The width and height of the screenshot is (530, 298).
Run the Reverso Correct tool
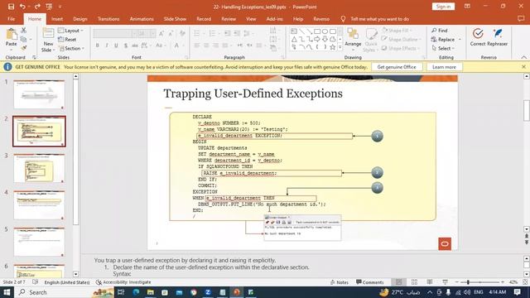coord(478,37)
